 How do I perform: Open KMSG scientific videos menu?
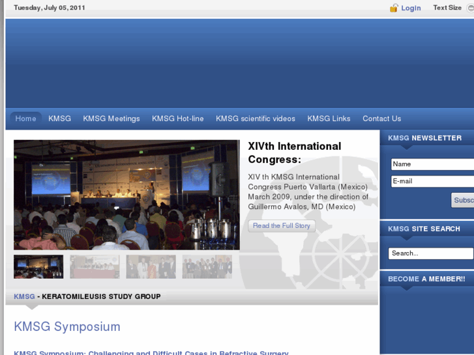pos(256,119)
